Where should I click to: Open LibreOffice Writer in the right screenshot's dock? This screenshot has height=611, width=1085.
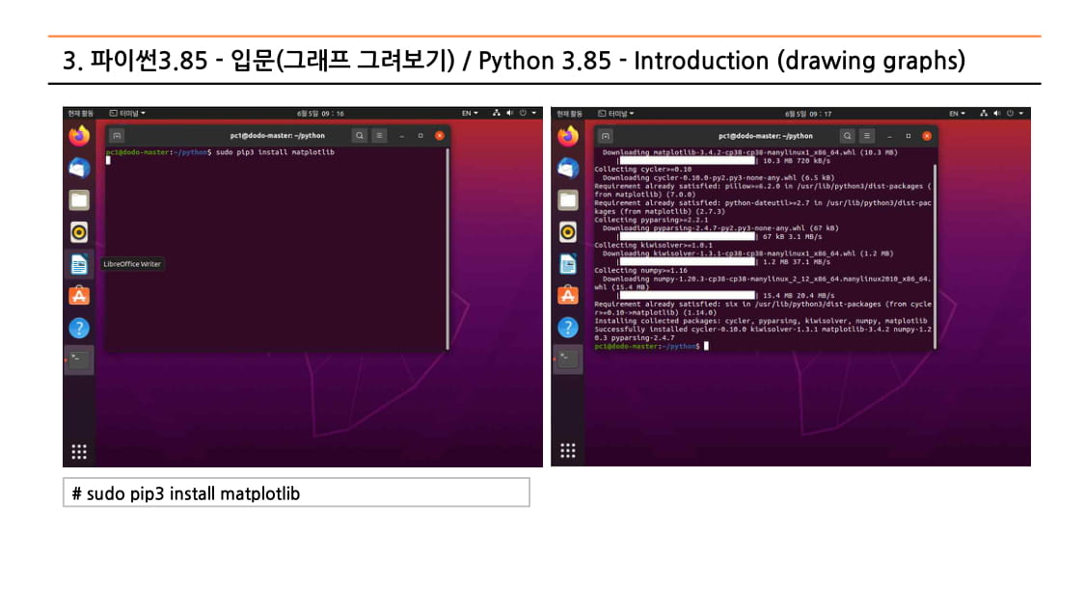pos(568,264)
